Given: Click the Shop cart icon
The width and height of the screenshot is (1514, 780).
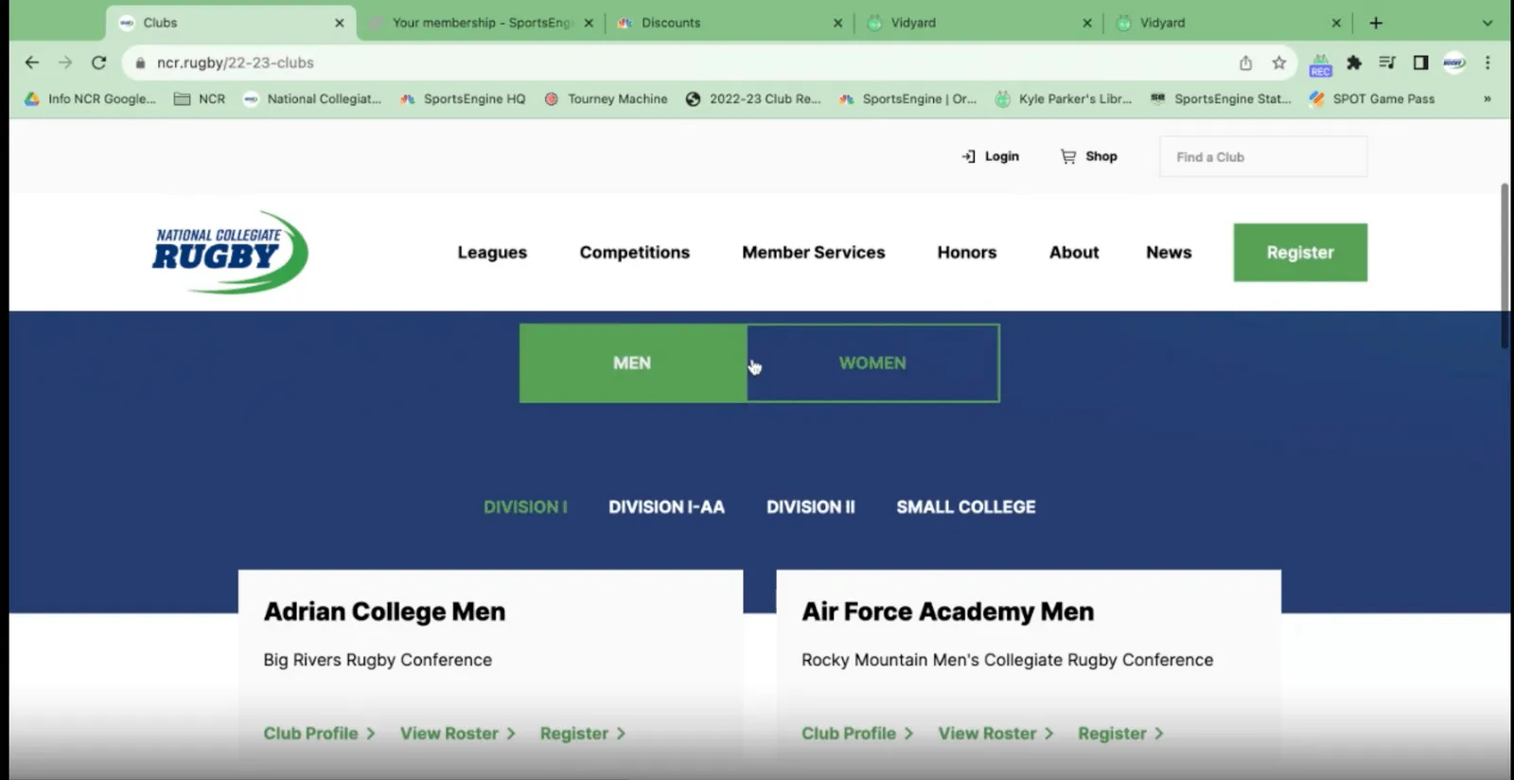Looking at the screenshot, I should coord(1068,156).
